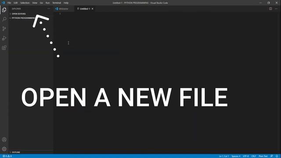281x158 pixels.
Task: Open Explorer Views and More Actions ellipsis
Action: 49,9
